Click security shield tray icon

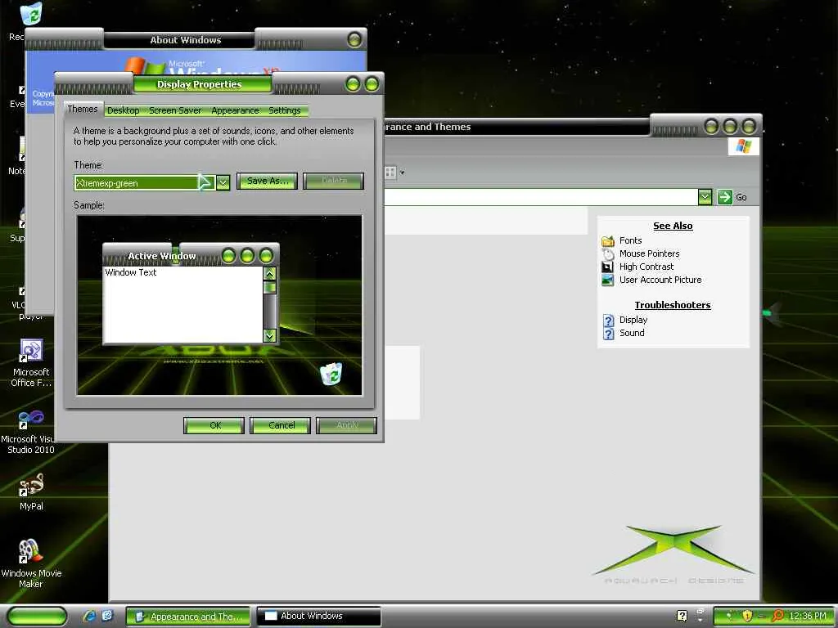click(747, 616)
